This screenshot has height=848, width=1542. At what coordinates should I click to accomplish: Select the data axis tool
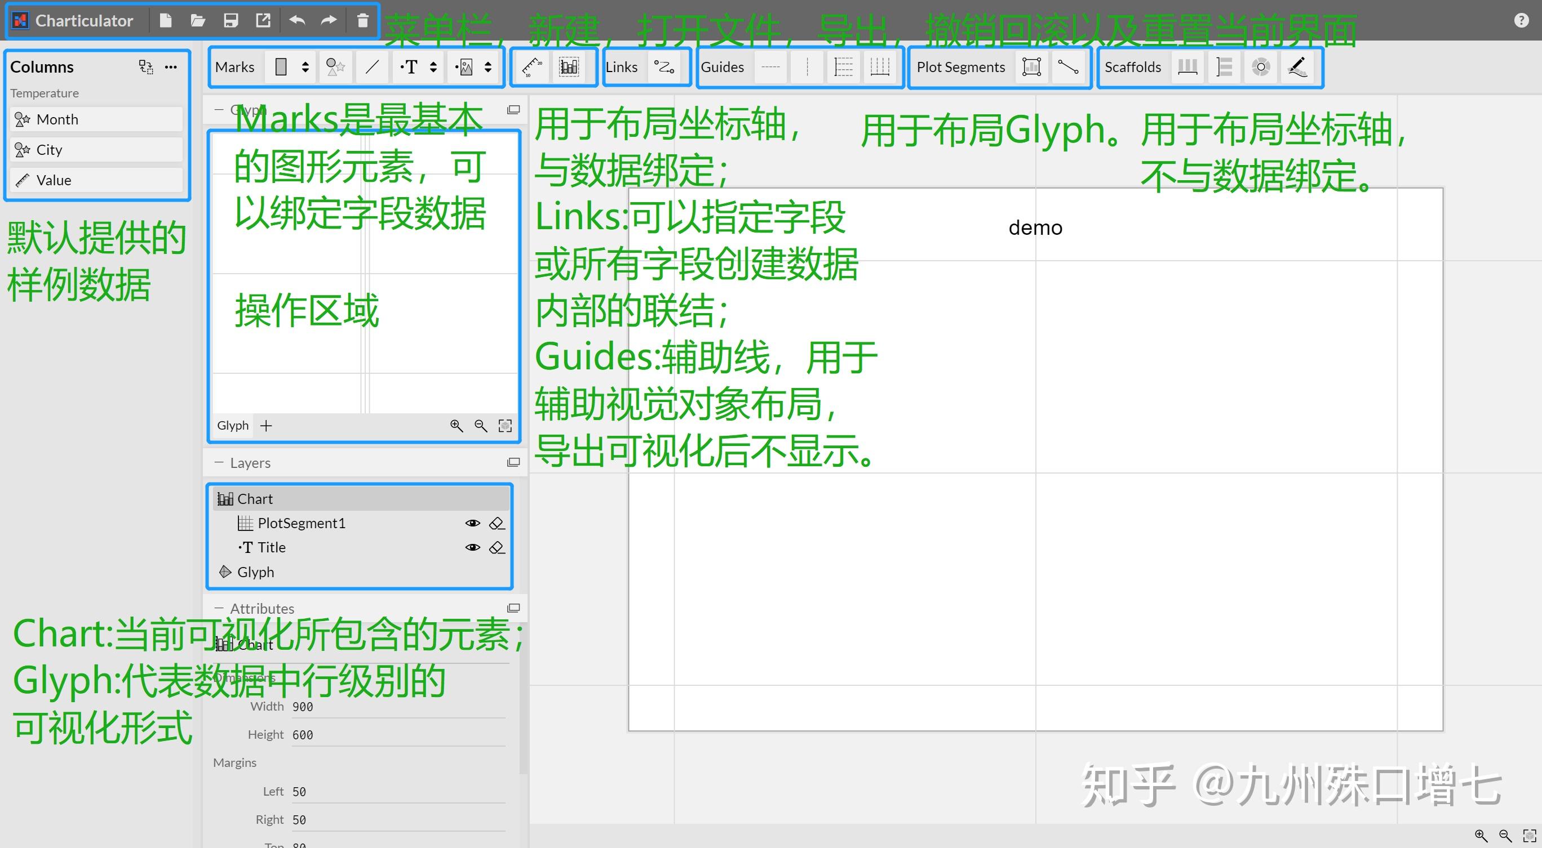(531, 67)
